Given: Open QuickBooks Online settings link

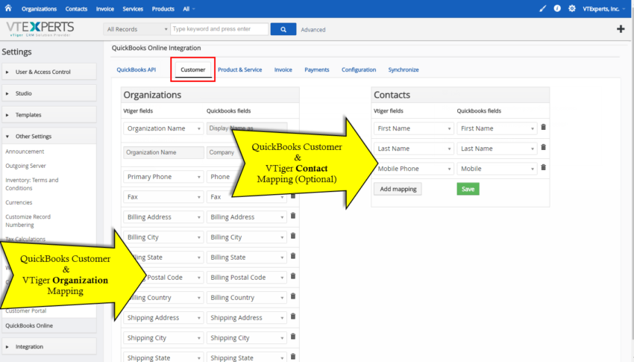Looking at the screenshot, I should click(29, 325).
